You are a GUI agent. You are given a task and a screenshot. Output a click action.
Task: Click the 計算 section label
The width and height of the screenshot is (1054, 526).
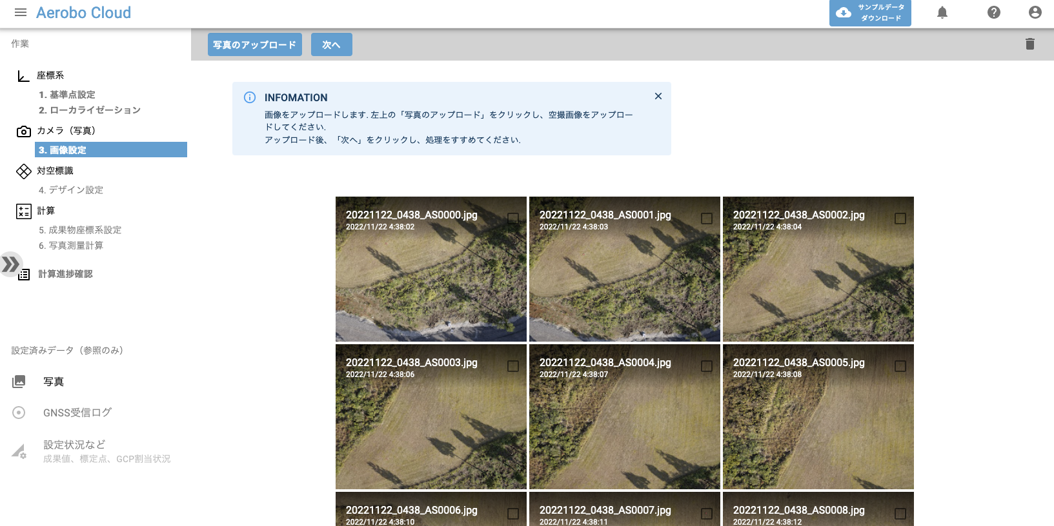[x=46, y=211]
